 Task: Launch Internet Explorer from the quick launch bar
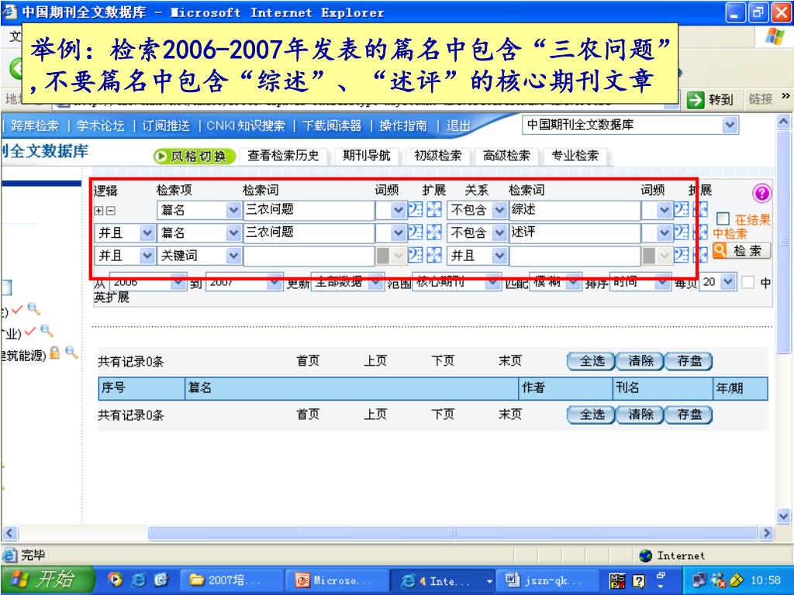click(138, 580)
